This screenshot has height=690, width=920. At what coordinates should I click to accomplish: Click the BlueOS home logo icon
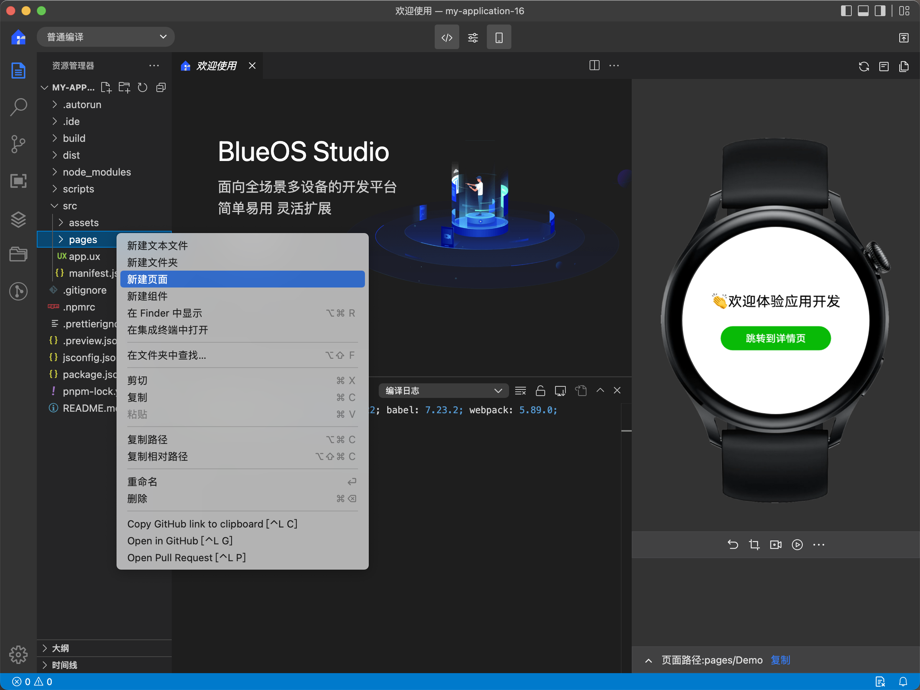(18, 38)
